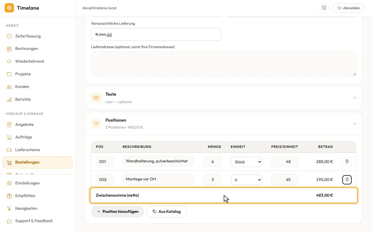Go to Rechnungen in sidebar

pos(38,49)
